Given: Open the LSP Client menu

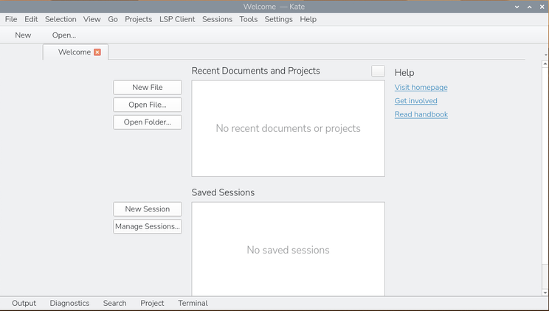Looking at the screenshot, I should pyautogui.click(x=177, y=19).
